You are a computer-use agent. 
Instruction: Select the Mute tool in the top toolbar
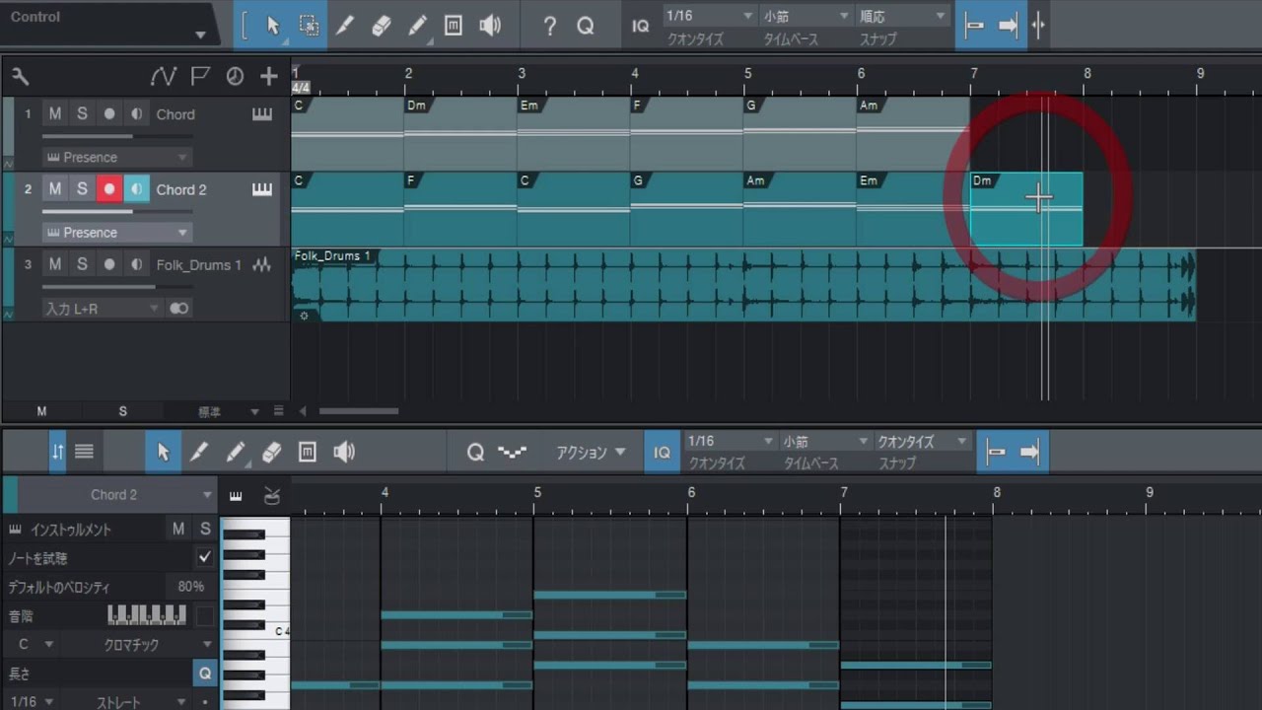pos(454,26)
